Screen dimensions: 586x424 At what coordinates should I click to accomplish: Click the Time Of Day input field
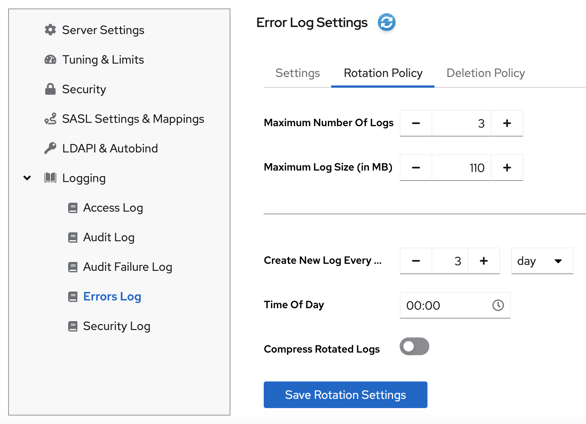click(x=445, y=305)
